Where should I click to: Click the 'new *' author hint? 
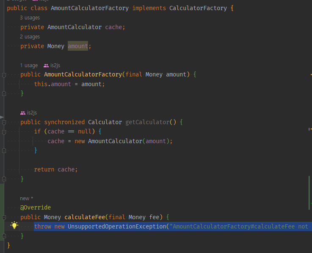(27, 199)
